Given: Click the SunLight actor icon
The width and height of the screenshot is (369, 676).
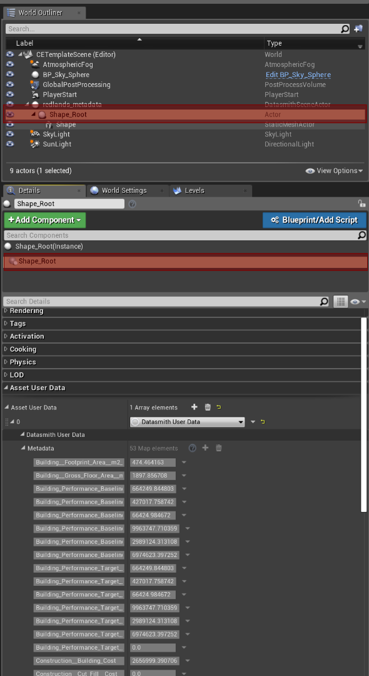Looking at the screenshot, I should 35,144.
